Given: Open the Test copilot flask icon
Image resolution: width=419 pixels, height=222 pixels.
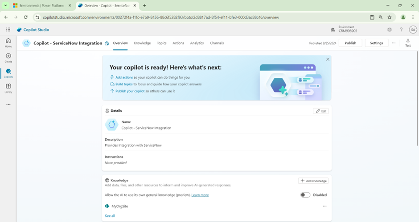Looking at the screenshot, I should (x=407, y=43).
